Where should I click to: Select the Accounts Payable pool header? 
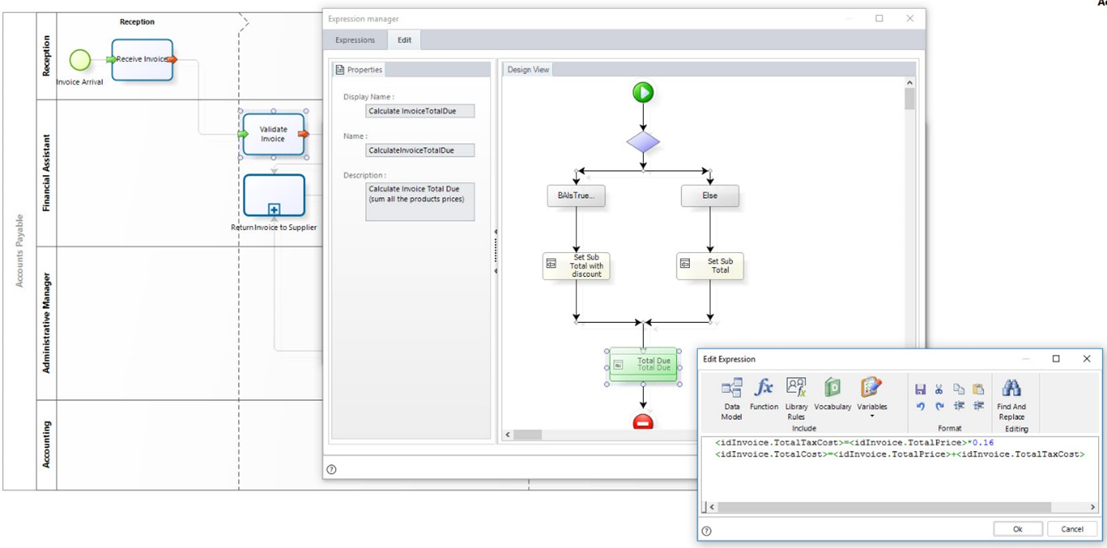(x=20, y=251)
